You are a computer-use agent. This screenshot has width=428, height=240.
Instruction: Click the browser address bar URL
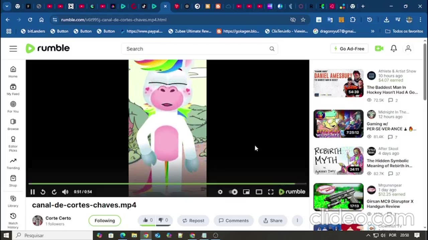[x=114, y=20]
